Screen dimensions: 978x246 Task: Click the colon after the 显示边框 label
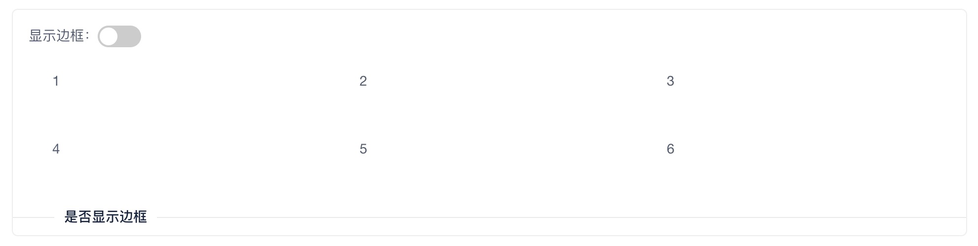87,36
